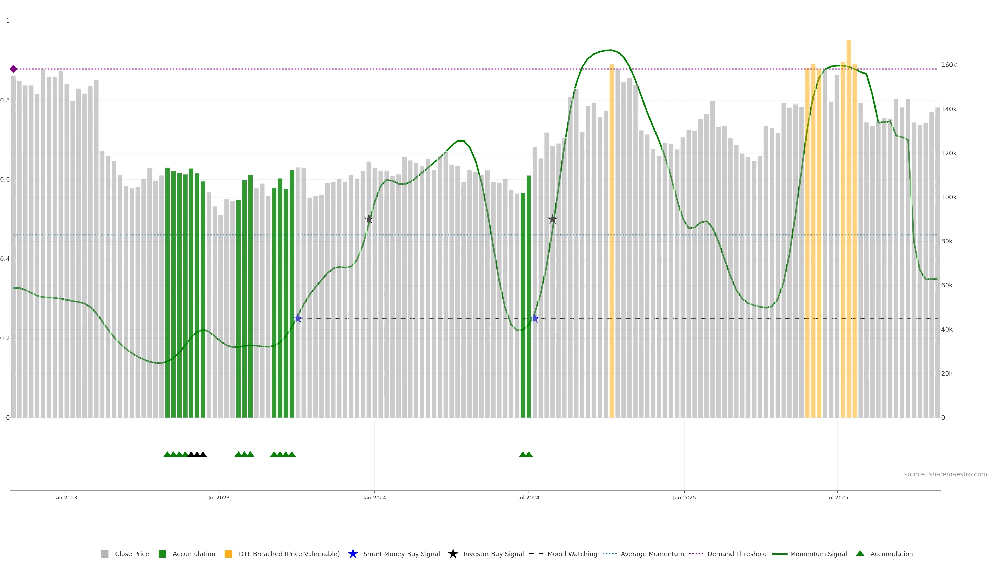Click Investor Buy Signal legend label
Screen dimensions: 1000x563
493,554
